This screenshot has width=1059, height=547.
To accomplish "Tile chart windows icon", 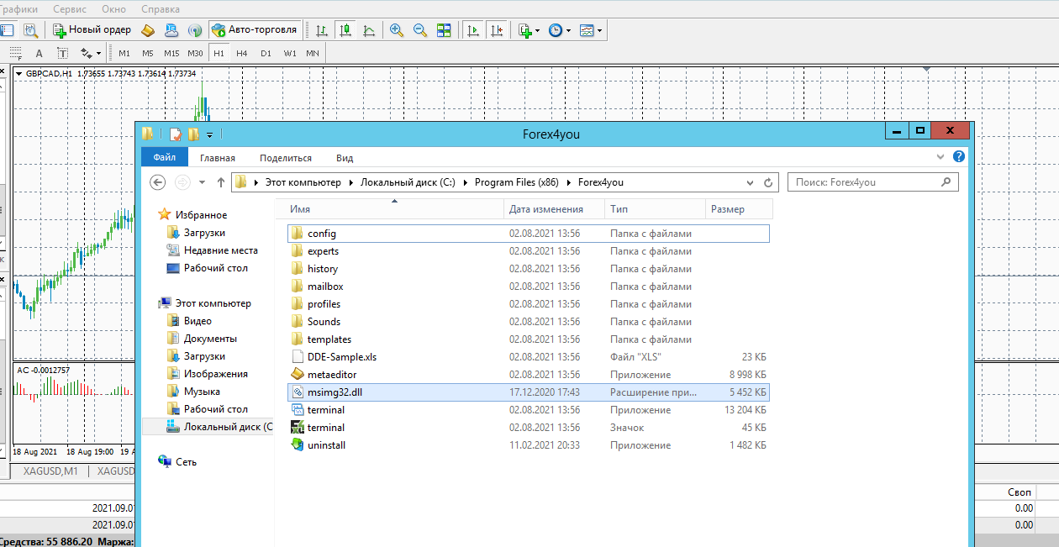I will (x=444, y=30).
